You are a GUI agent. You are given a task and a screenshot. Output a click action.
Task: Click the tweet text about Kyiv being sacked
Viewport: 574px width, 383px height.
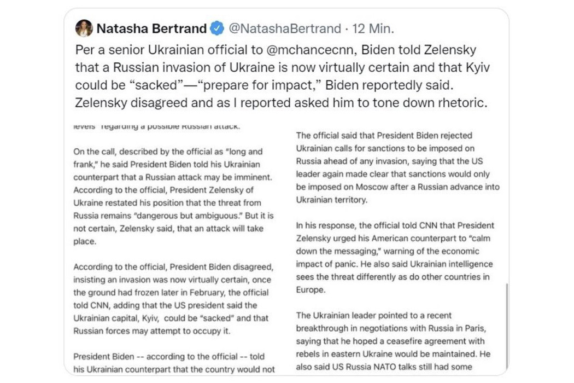[282, 76]
